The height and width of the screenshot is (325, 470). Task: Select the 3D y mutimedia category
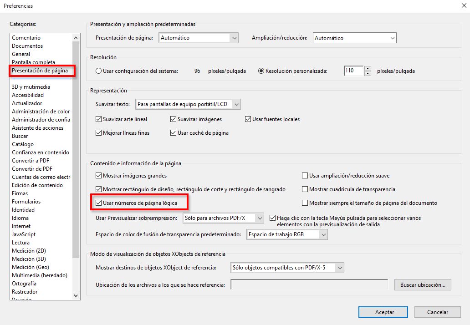[x=31, y=87]
